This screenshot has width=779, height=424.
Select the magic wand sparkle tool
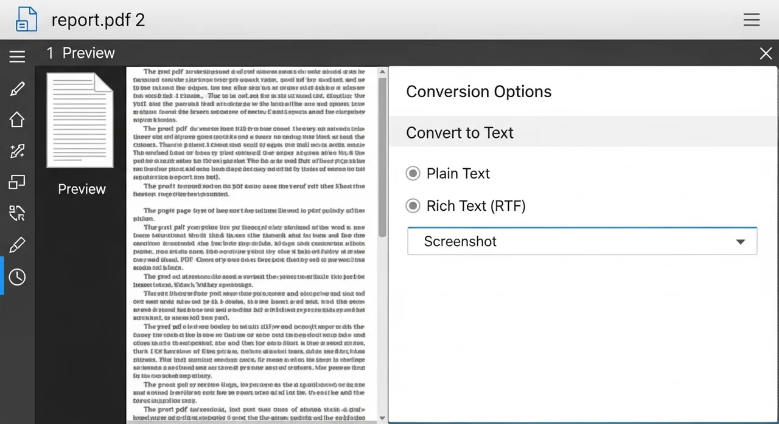pyautogui.click(x=17, y=151)
